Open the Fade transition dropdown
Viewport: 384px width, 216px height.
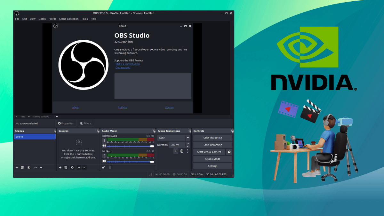[188, 138]
